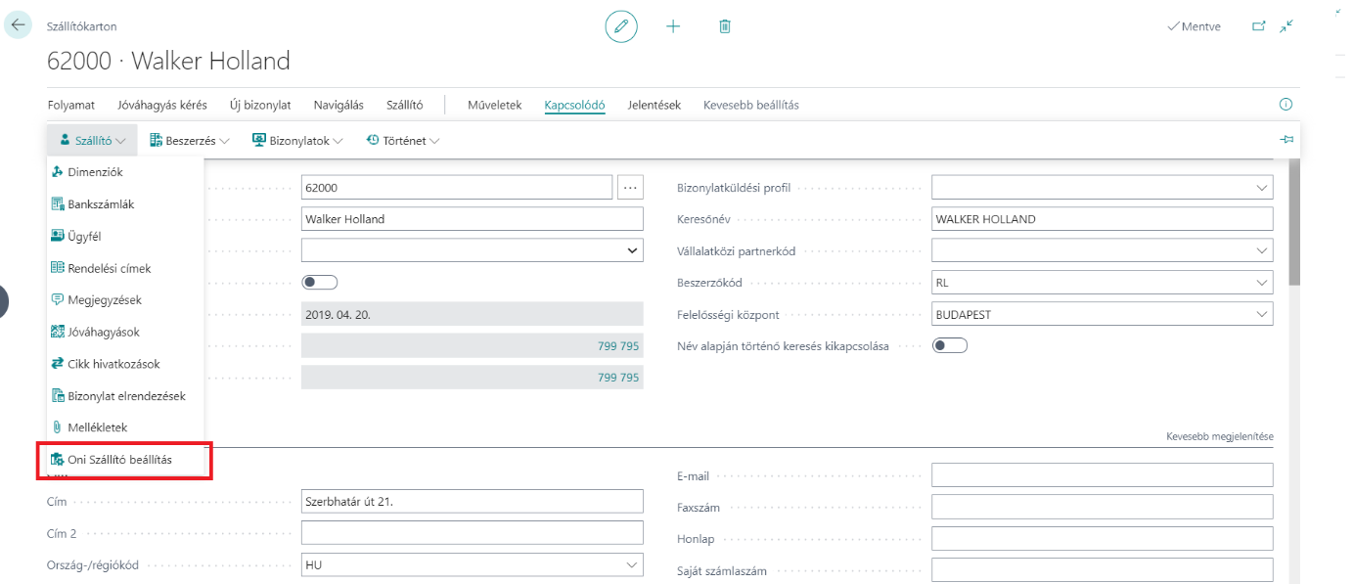This screenshot has height=584, width=1354.
Task: Click the 62000 number field
Action: click(457, 187)
